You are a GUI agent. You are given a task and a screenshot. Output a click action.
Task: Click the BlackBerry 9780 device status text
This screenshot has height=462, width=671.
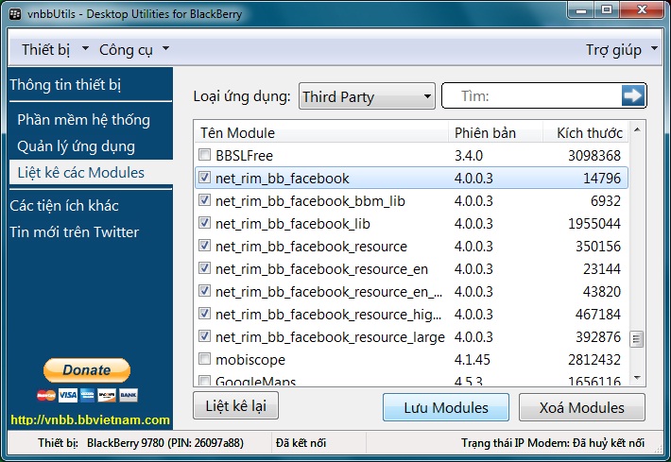165,443
